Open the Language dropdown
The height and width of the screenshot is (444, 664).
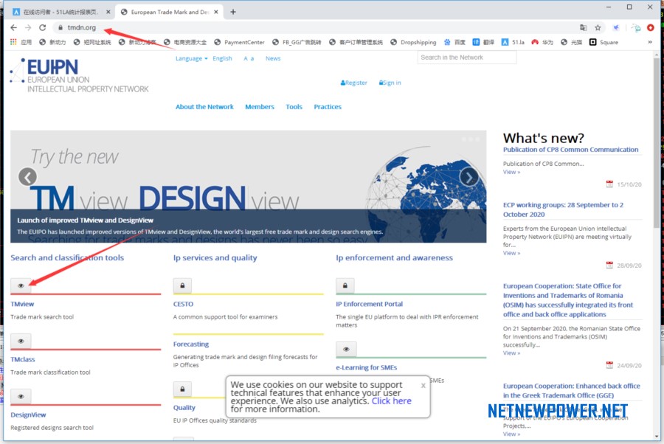tap(191, 58)
